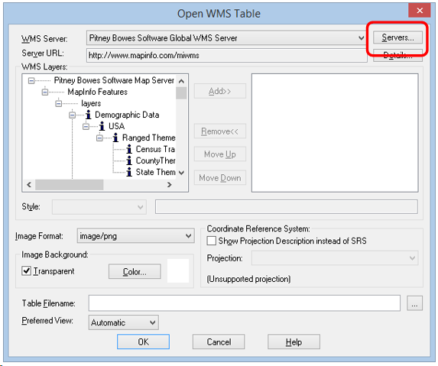This screenshot has height=366, width=438.
Task: Open the WMS Server dropdown list
Action: (x=362, y=38)
